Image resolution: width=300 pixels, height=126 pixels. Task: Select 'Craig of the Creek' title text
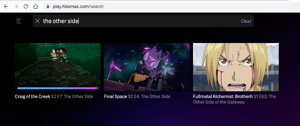(x=33, y=96)
